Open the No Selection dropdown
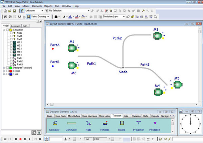The height and width of the screenshot is (143, 203). point(89,11)
